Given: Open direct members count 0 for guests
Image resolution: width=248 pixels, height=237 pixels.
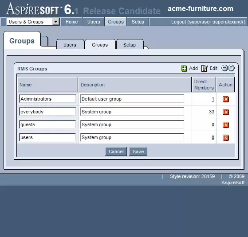Looking at the screenshot, I should (x=213, y=124).
